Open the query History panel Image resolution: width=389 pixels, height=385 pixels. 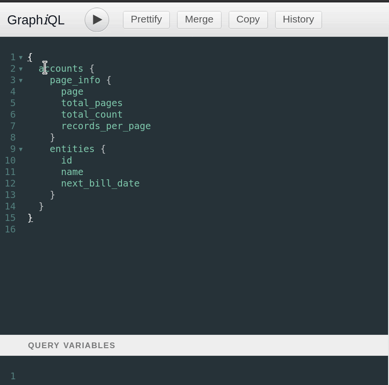[298, 19]
